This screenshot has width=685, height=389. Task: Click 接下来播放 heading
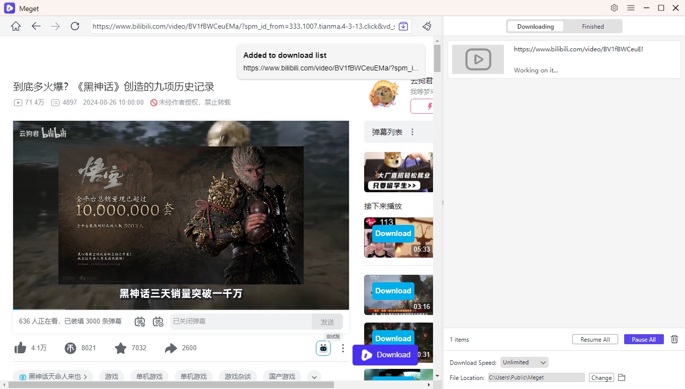[383, 206]
